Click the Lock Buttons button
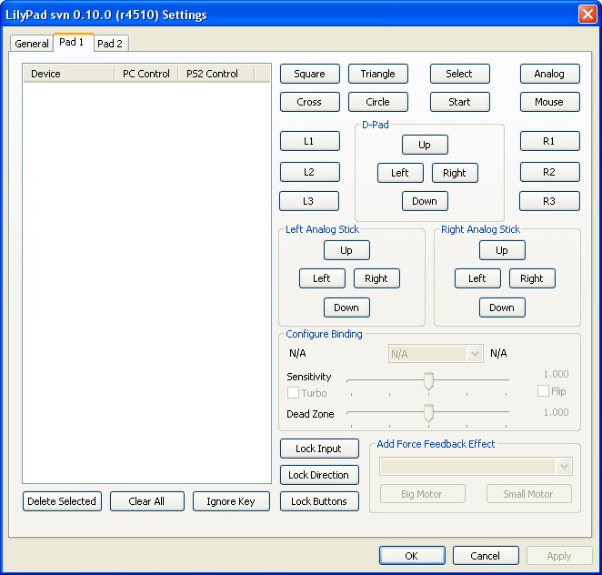602x575 pixels. [319, 501]
